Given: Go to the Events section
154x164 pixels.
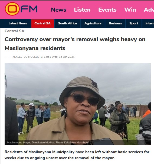Looking at the screenshot, I should [x=107, y=10].
